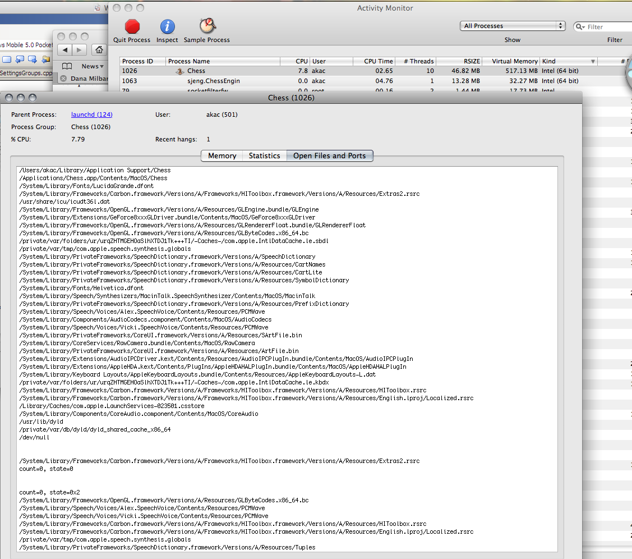Click the speech bubble right-arrow icon in left window
Viewport: 632px width, 559px height.
pos(33,59)
